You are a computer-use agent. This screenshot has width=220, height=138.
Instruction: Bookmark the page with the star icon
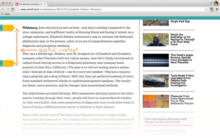coord(206,9)
